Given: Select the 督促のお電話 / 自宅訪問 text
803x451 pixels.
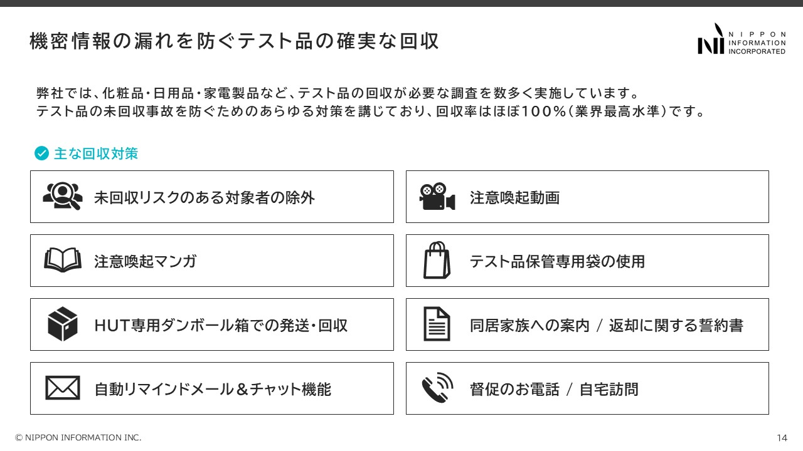Looking at the screenshot, I should [554, 390].
